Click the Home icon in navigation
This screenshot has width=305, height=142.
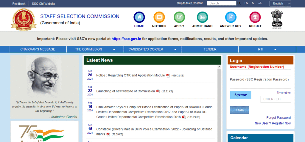[139, 17]
